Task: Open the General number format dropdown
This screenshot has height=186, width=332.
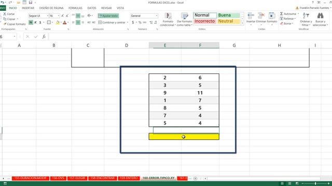Action: click(x=157, y=16)
